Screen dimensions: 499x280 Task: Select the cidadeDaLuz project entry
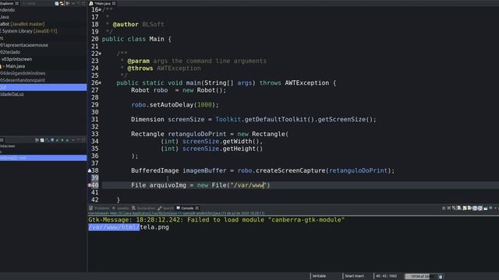(x=12, y=94)
